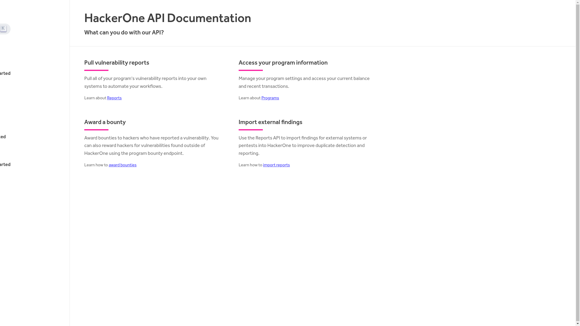580x326 pixels.
Task: Open the Programs documentation link
Action: (x=270, y=98)
